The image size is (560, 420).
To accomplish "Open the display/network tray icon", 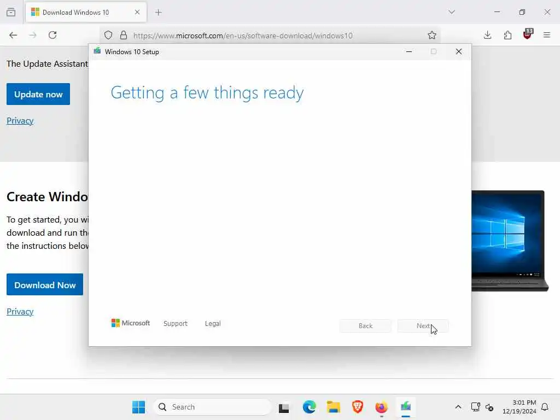I will [476, 407].
